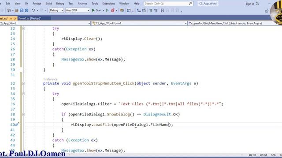
Task: Click 'Clear' on line 24
Action: click(90, 39)
